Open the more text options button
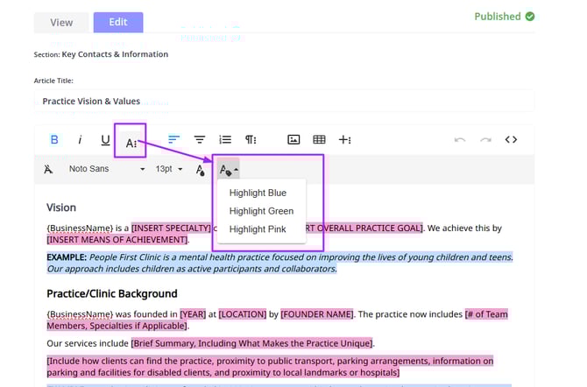Image resolution: width=587 pixels, height=387 pixels. [x=131, y=142]
